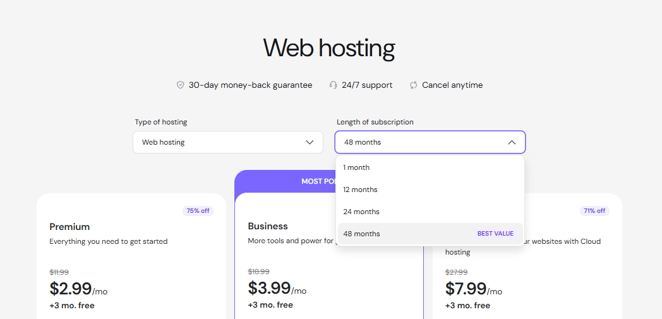662x319 pixels.
Task: Click the crossed-out $11.99 price
Action: point(59,272)
